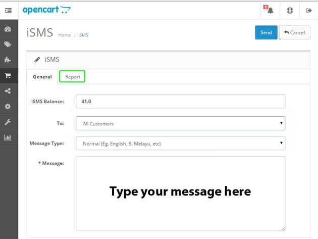The height and width of the screenshot is (239, 318).
Task: Open Marketing share icon in sidebar
Action: coord(8,91)
